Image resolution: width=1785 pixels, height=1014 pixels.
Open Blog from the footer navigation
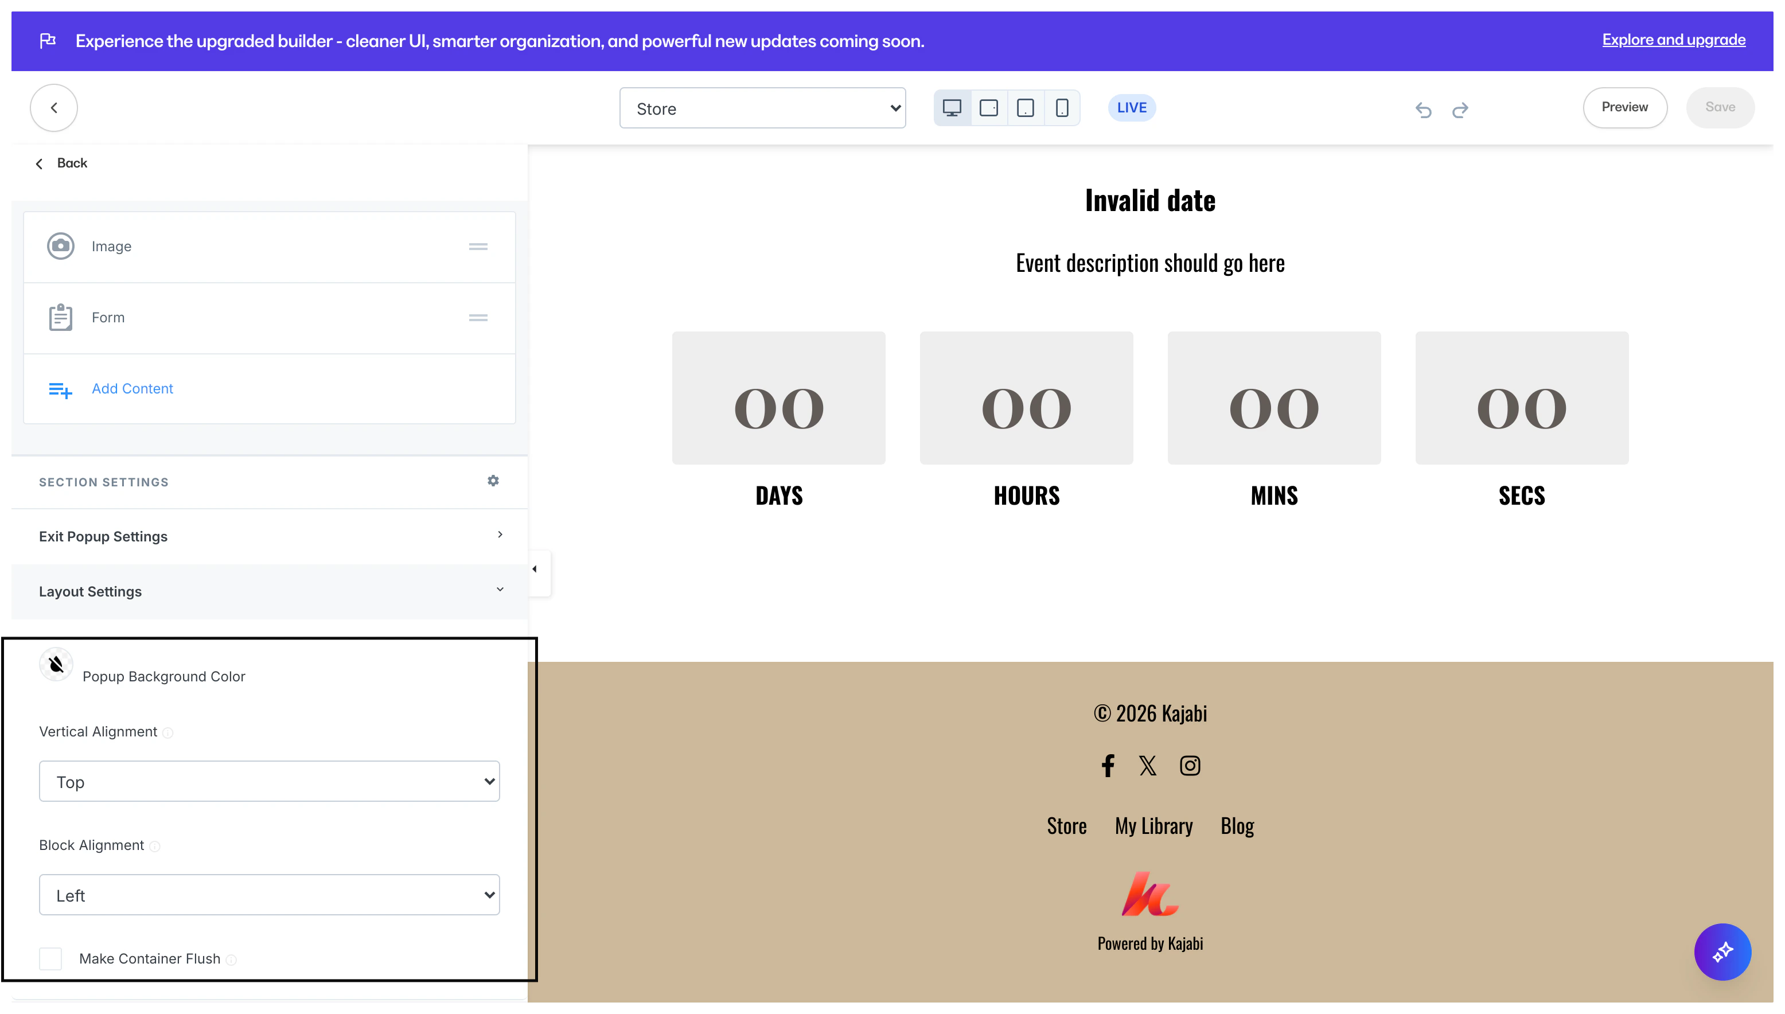click(1237, 825)
